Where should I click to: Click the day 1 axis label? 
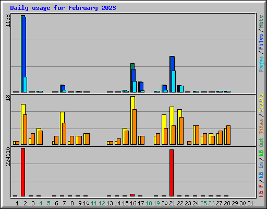coord(17,203)
